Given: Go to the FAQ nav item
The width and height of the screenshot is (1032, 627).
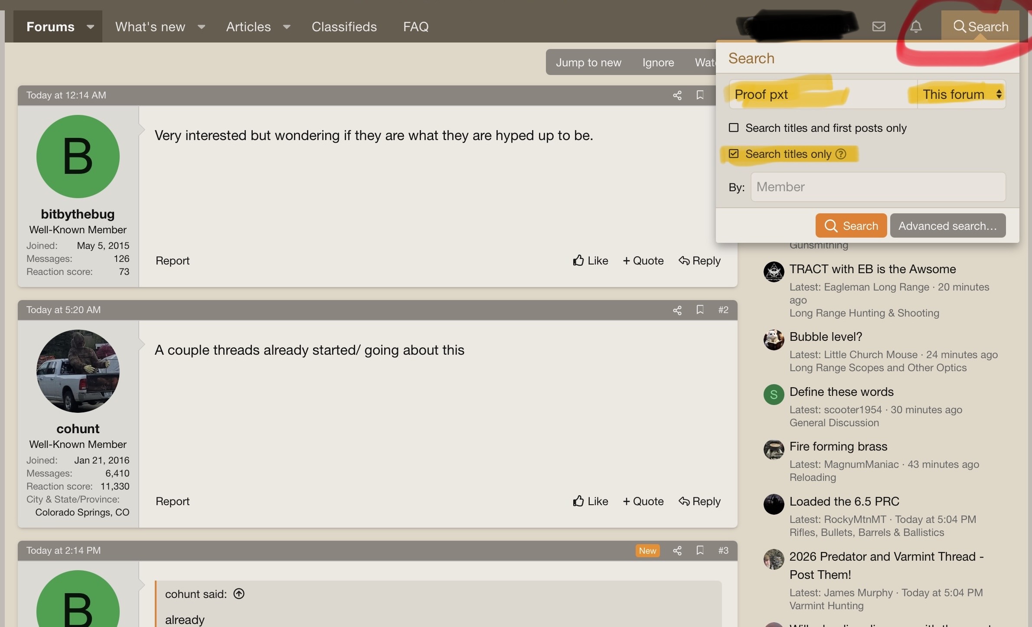Looking at the screenshot, I should [416, 26].
